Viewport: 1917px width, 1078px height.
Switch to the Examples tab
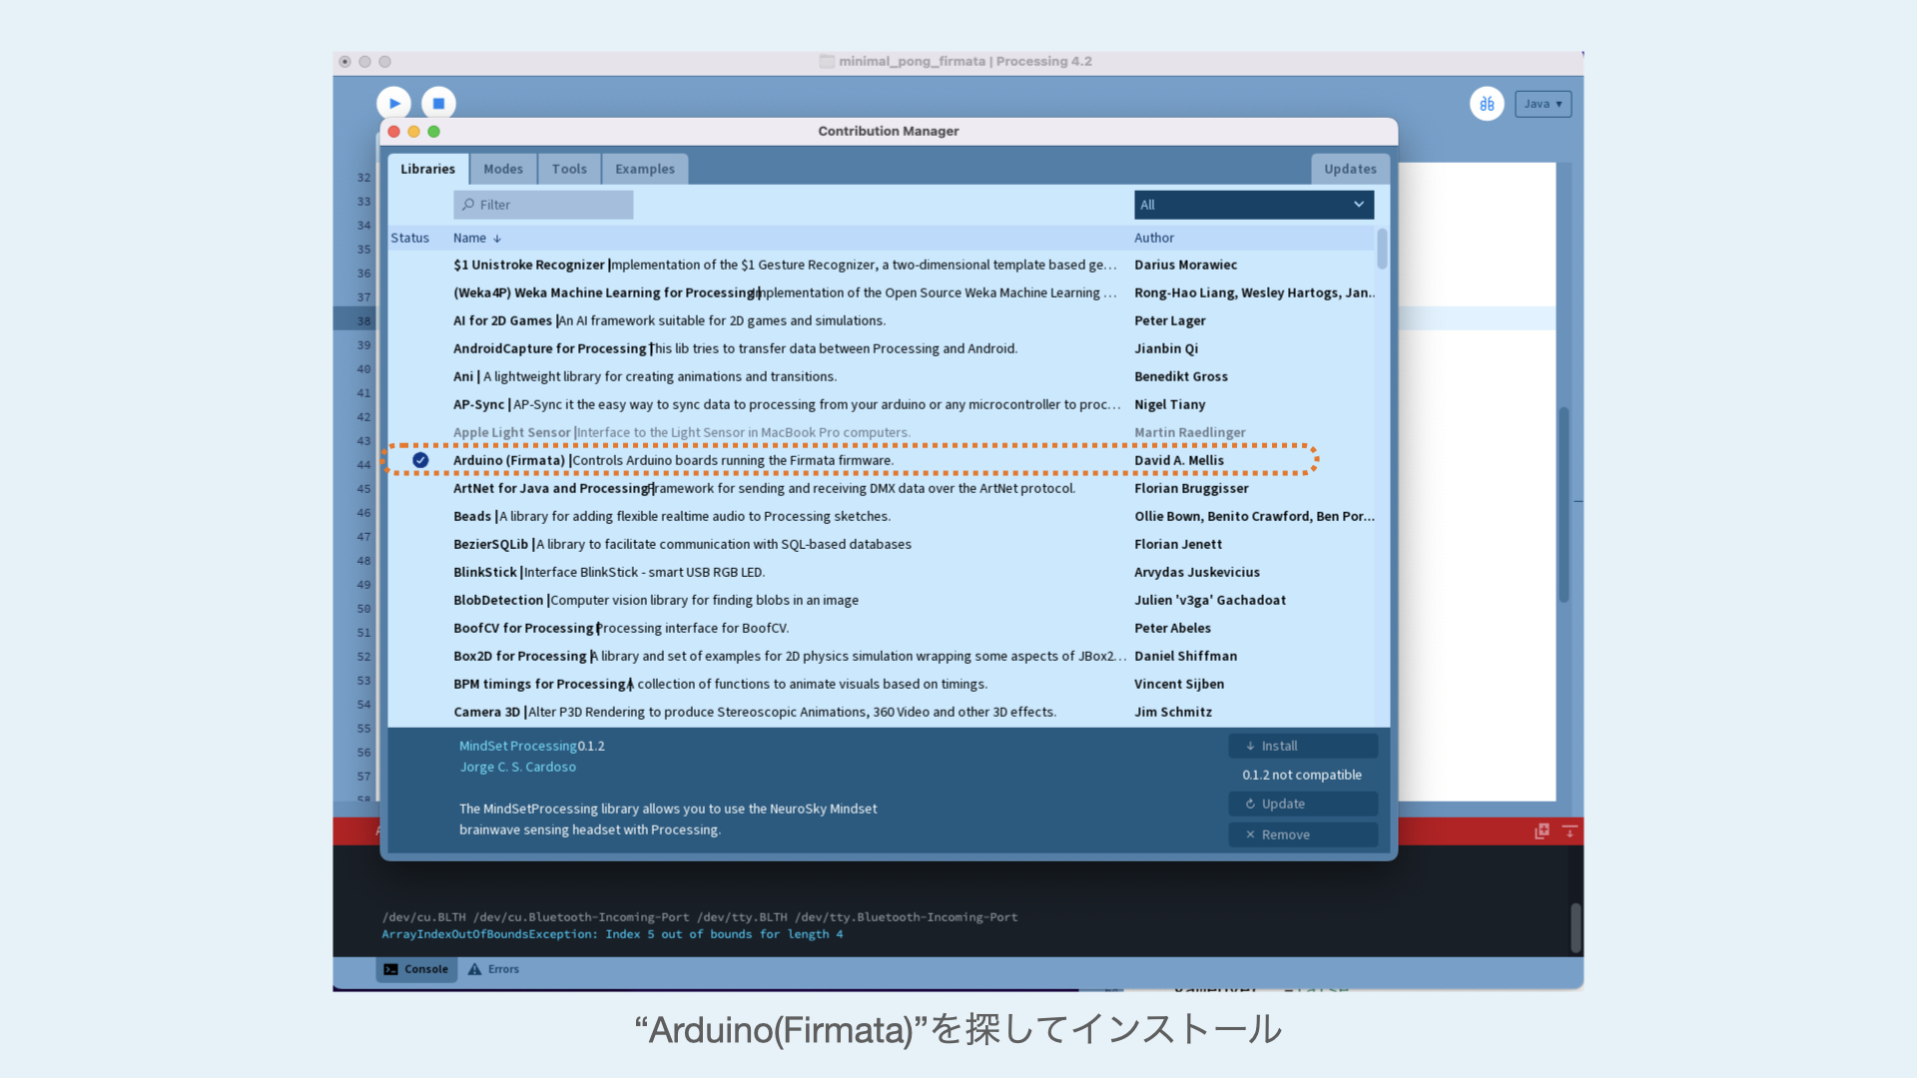coord(644,169)
